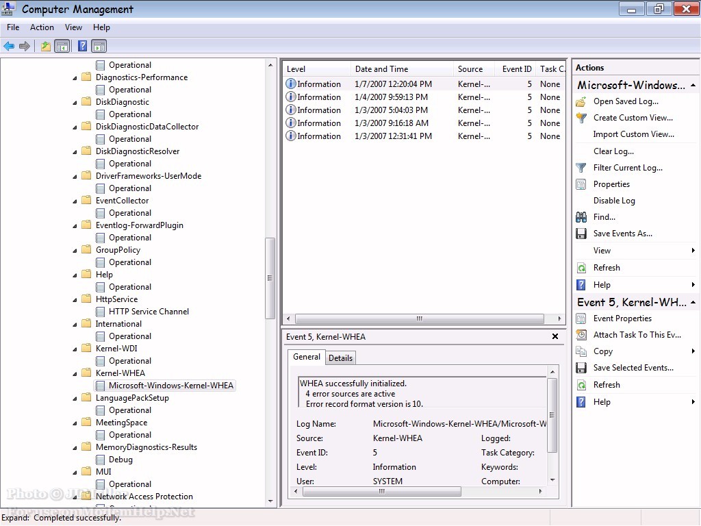Toggle the Show/Hide Action Pane icon
Image resolution: width=701 pixels, height=526 pixels.
click(x=99, y=46)
